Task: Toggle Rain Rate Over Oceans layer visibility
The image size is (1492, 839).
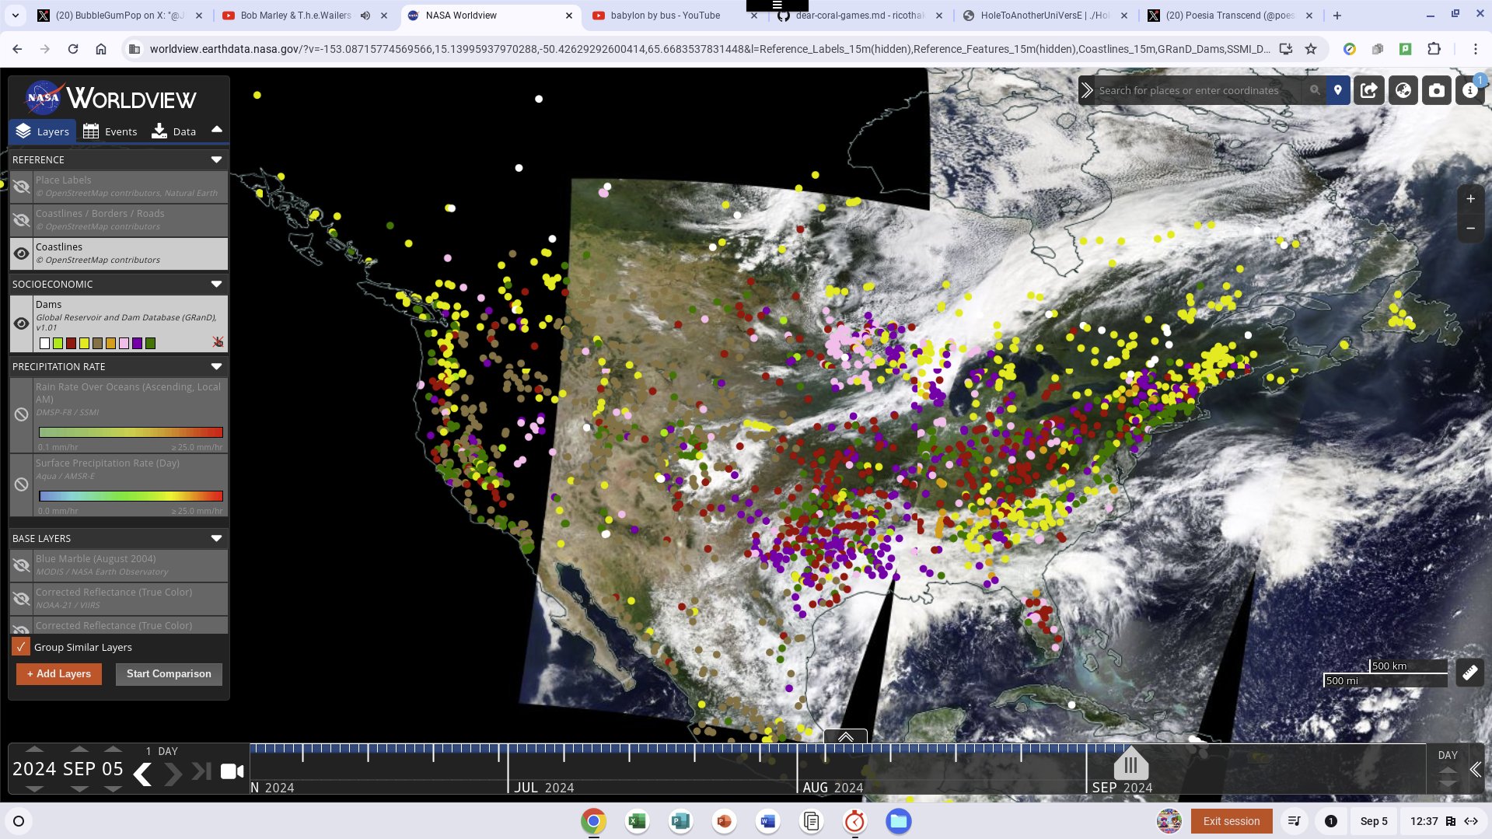Action: tap(21, 414)
